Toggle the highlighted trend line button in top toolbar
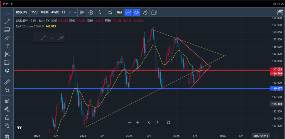This screenshot has width=285, height=139. click(128, 12)
